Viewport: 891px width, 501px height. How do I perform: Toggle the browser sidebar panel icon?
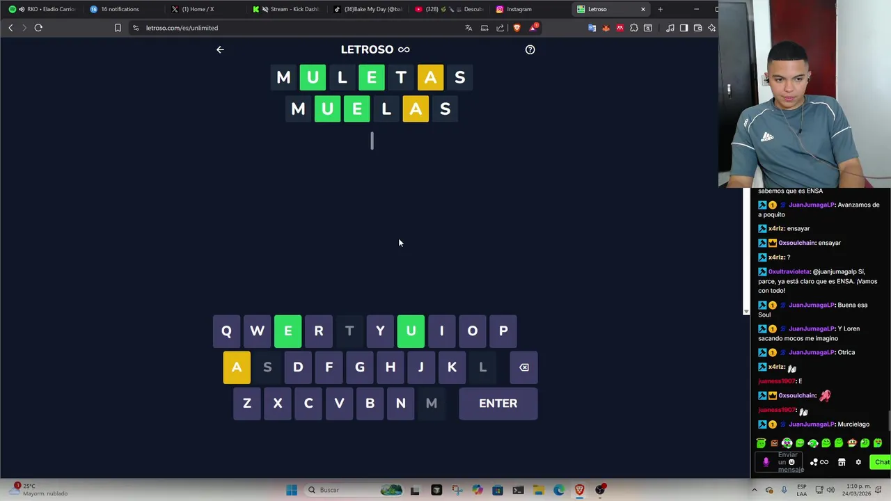pos(684,28)
